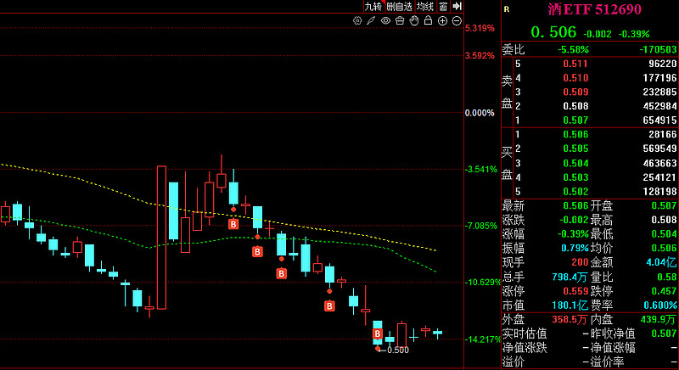Select buy level 1 volume 28166
Image resolution: width=679 pixels, height=370 pixels.
pyautogui.click(x=663, y=134)
